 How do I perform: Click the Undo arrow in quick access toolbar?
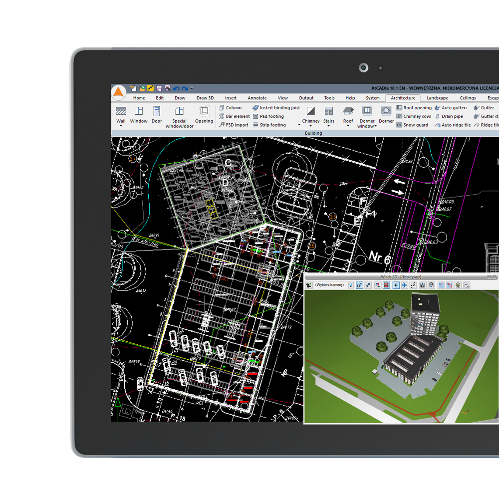click(x=176, y=88)
